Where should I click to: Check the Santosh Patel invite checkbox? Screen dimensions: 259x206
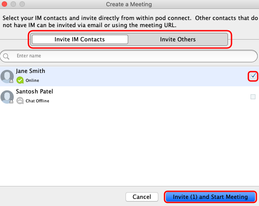253,97
